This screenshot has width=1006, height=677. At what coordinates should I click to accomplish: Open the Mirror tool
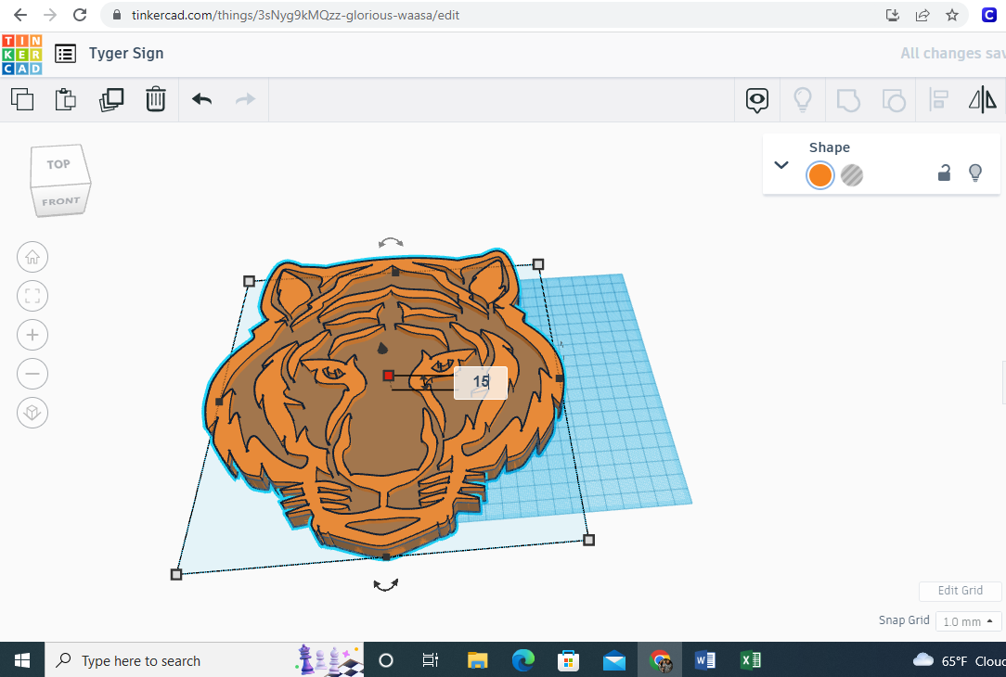(x=982, y=99)
